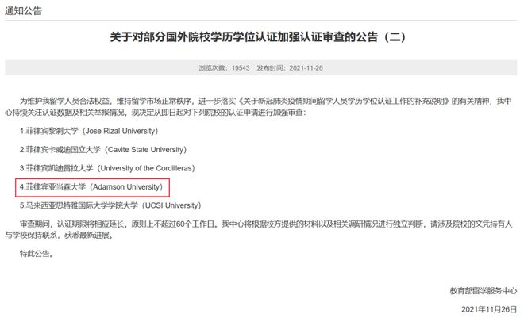Click item 1 Jose Rizal University
Image resolution: width=524 pixels, height=318 pixels.
pos(89,131)
